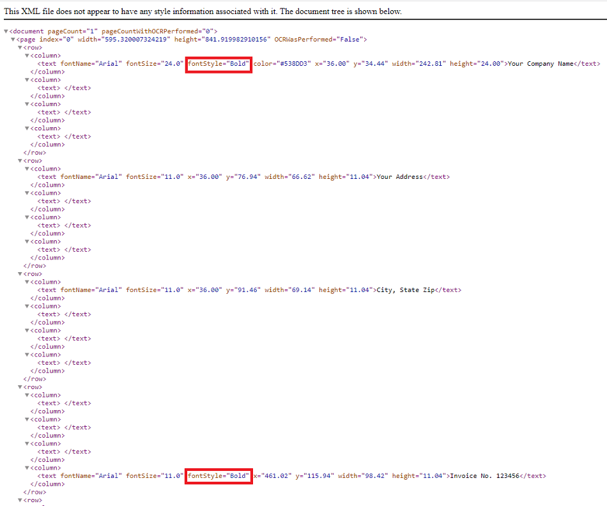Collapse the column containing Your Company Name
The height and width of the screenshot is (506, 607).
(27, 56)
